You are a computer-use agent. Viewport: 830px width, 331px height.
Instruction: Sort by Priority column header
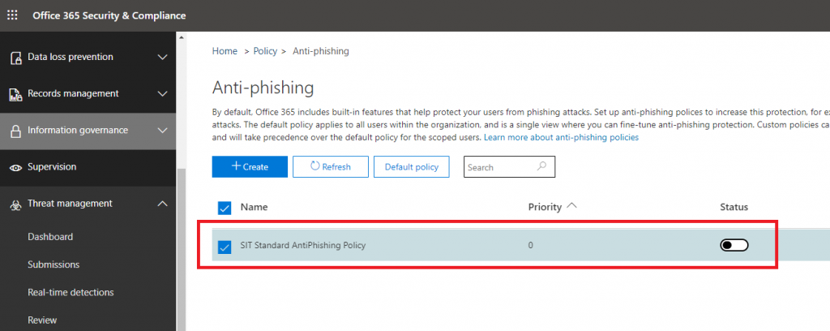pos(545,207)
